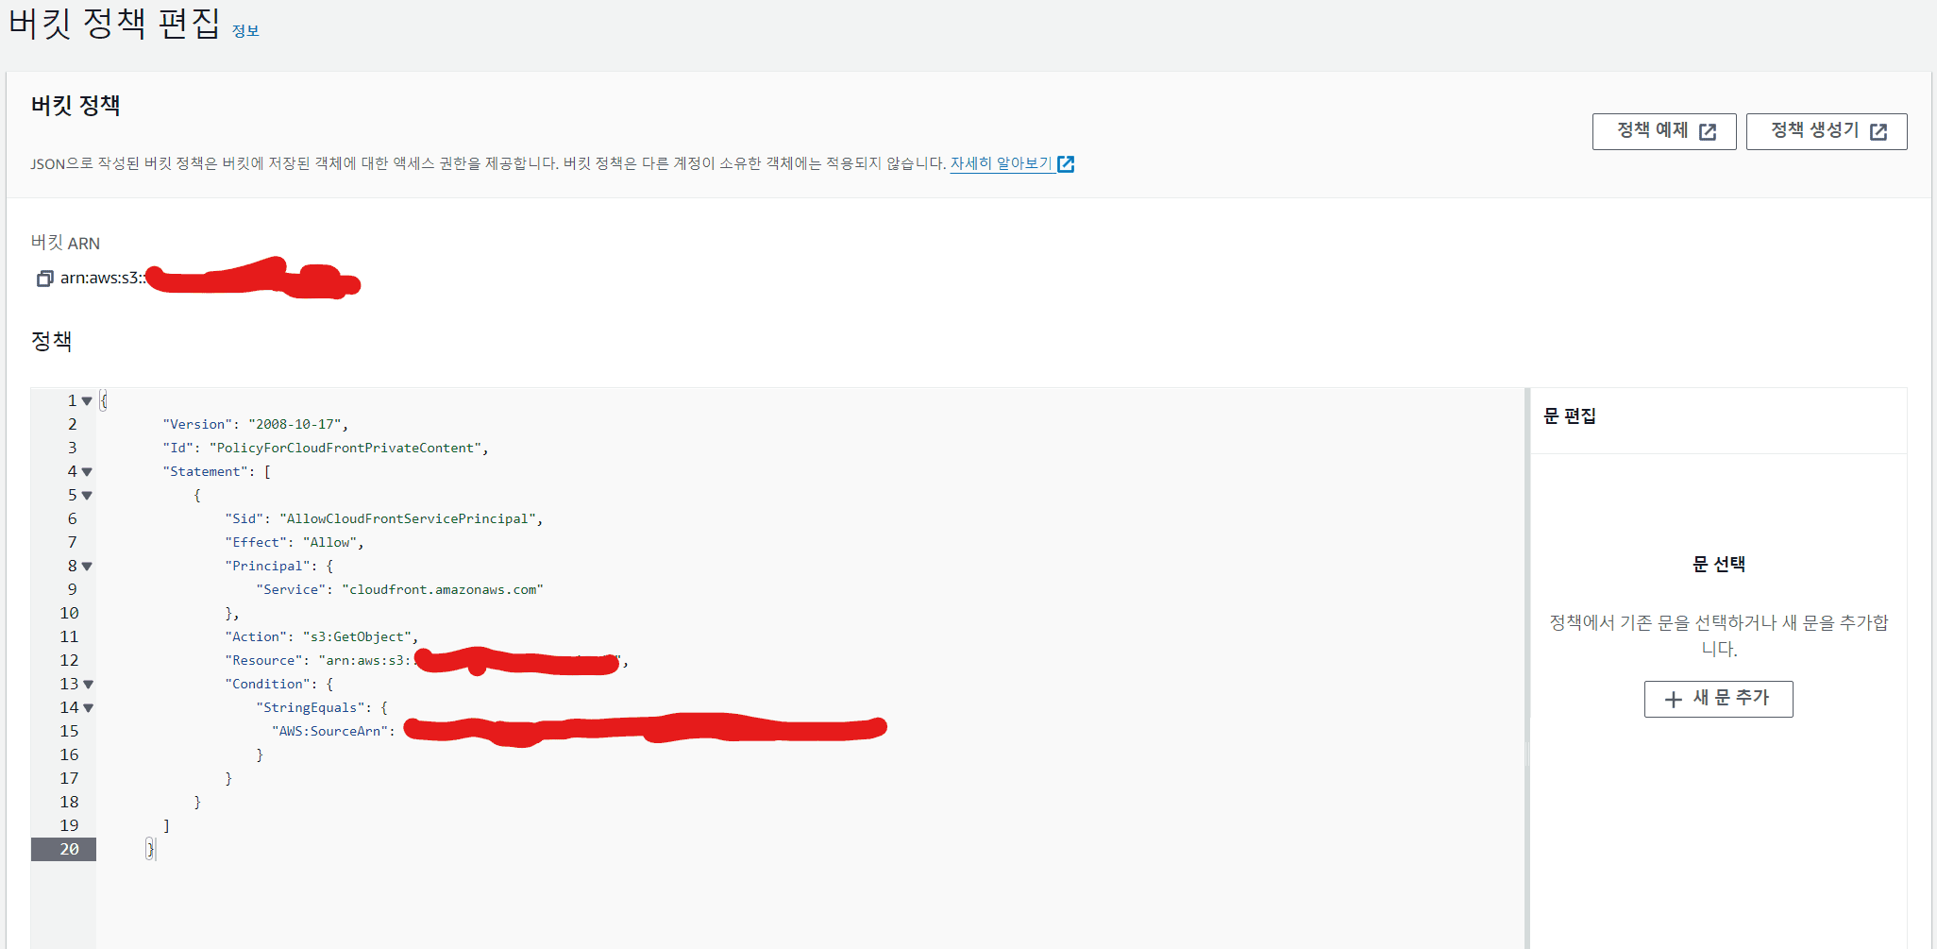Collapse the root JSON object at line 1

(87, 401)
